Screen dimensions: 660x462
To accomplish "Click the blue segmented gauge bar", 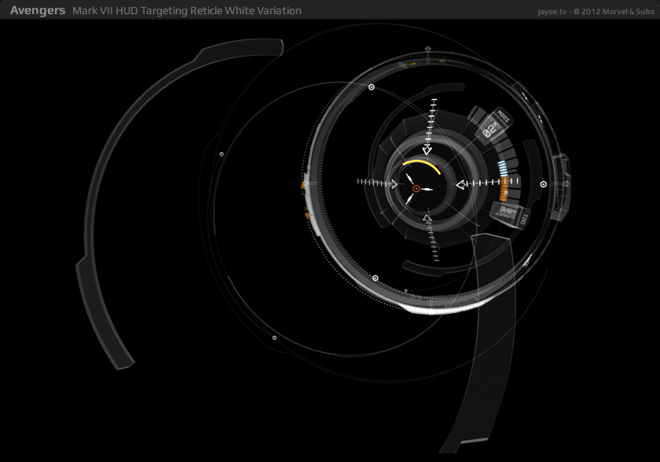I will (x=503, y=168).
